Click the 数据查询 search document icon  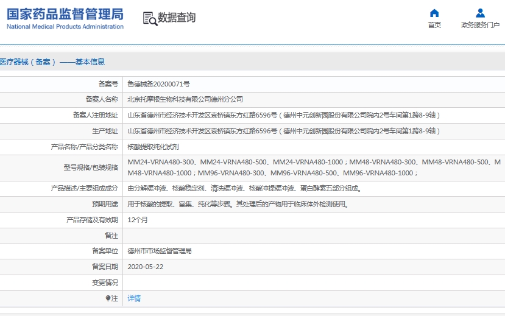pyautogui.click(x=150, y=19)
